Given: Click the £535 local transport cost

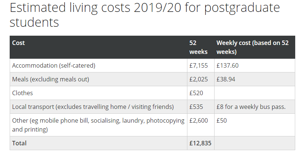Looking at the screenshot, I should 196,107.
